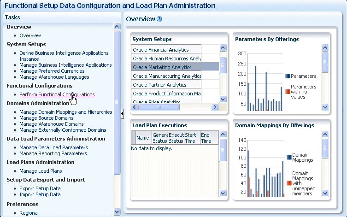The height and width of the screenshot is (217, 347).
Task: Click the blue Parameters legend swatch
Action: pos(288,76)
